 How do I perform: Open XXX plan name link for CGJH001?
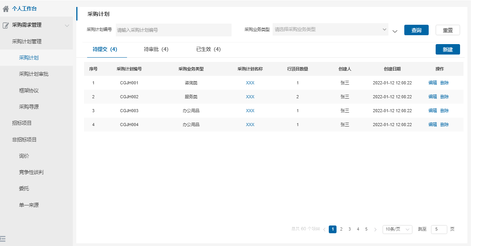[x=250, y=83]
